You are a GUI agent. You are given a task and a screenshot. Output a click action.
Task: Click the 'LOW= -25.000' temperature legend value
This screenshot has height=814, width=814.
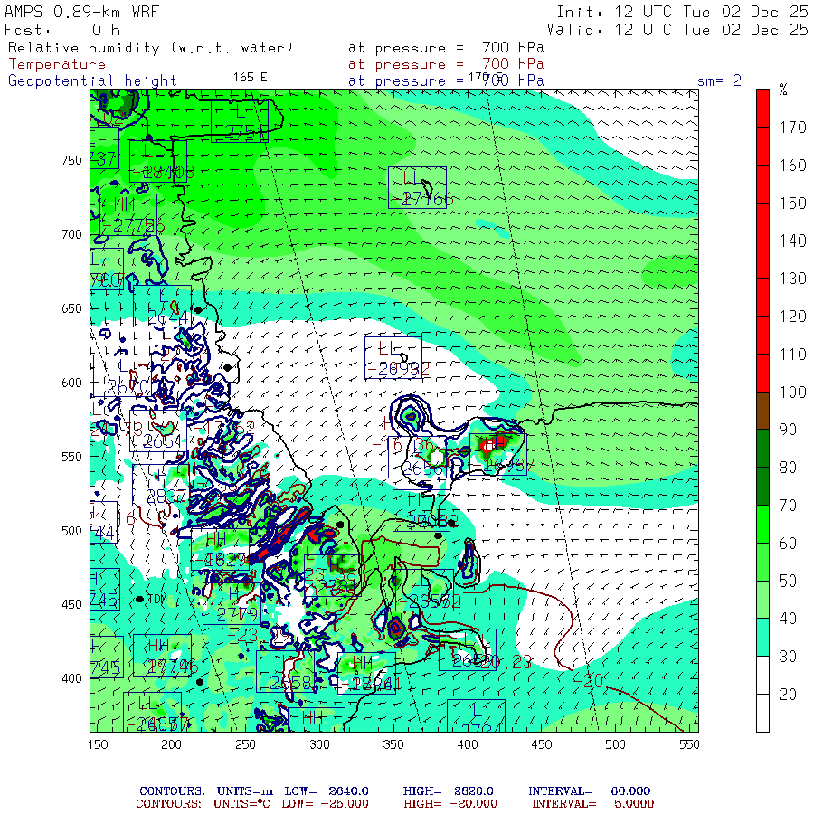click(325, 804)
